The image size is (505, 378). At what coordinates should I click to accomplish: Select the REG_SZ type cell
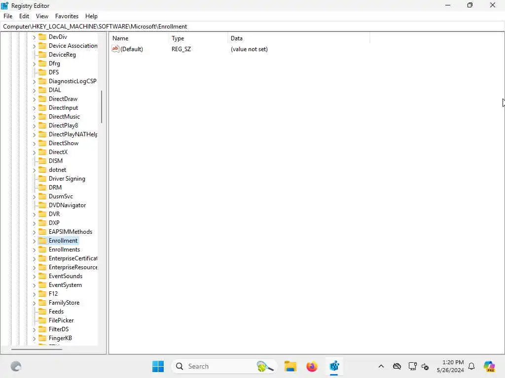[x=181, y=49]
